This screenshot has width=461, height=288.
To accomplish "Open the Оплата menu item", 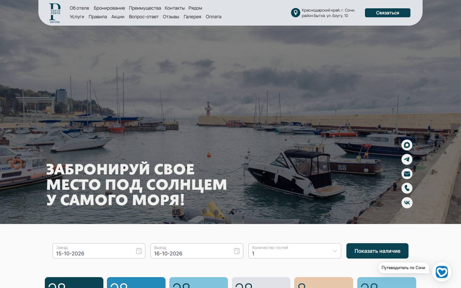I will coord(214,17).
